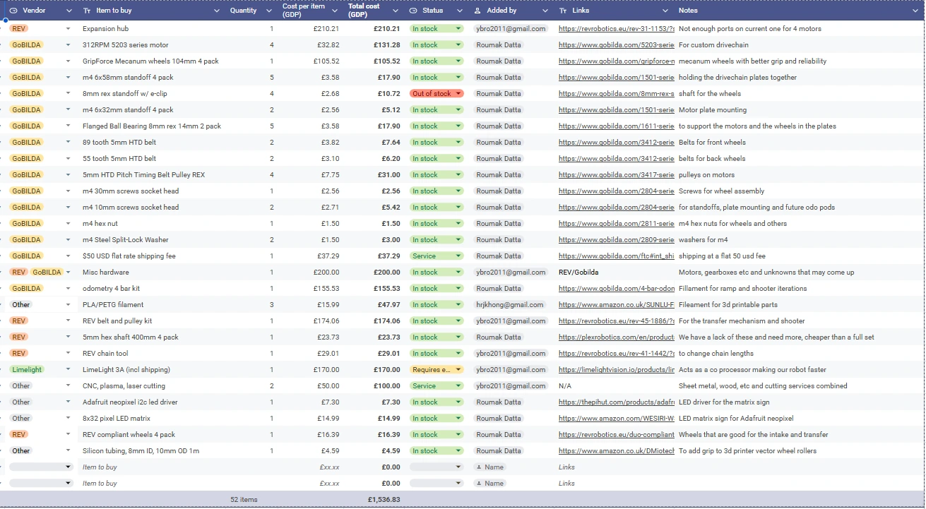Open the Vendor column header dropdown arrow
926x509 pixels.
(x=69, y=11)
